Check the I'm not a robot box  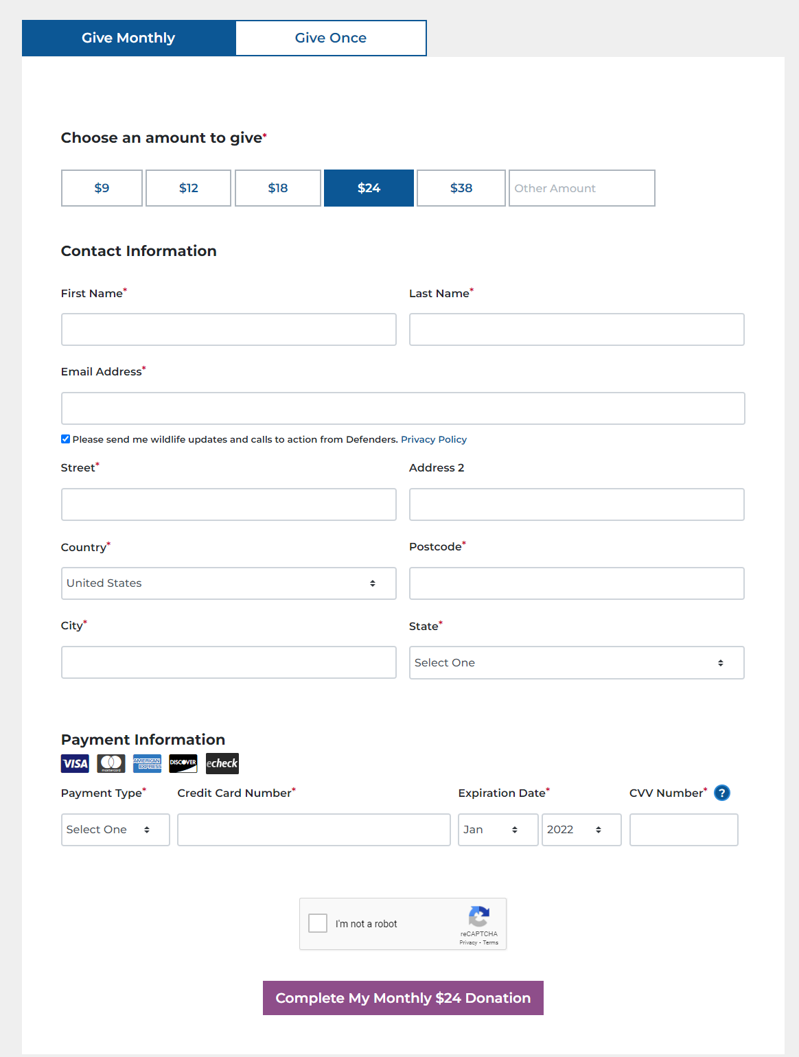point(318,923)
